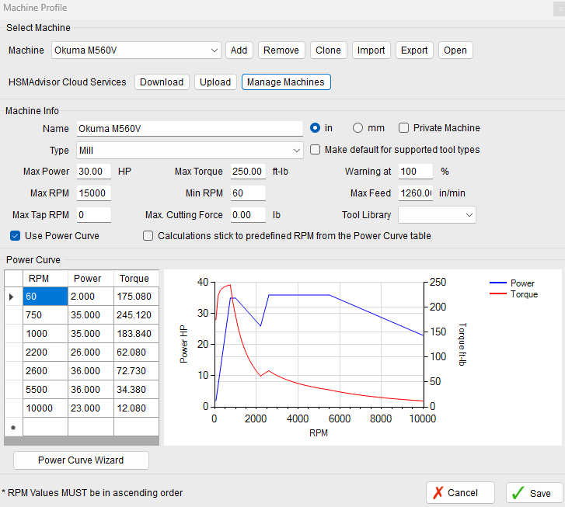This screenshot has height=507, width=565.
Task: Close the Machine Profile window
Action: tap(560, 9)
